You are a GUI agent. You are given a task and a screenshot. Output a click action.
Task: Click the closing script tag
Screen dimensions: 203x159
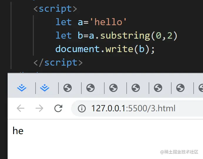(x=58, y=62)
